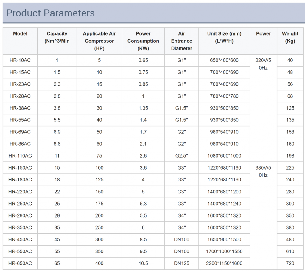305x271 pixels.
Task: Click the DN125 air entrance cell
Action: (x=181, y=263)
